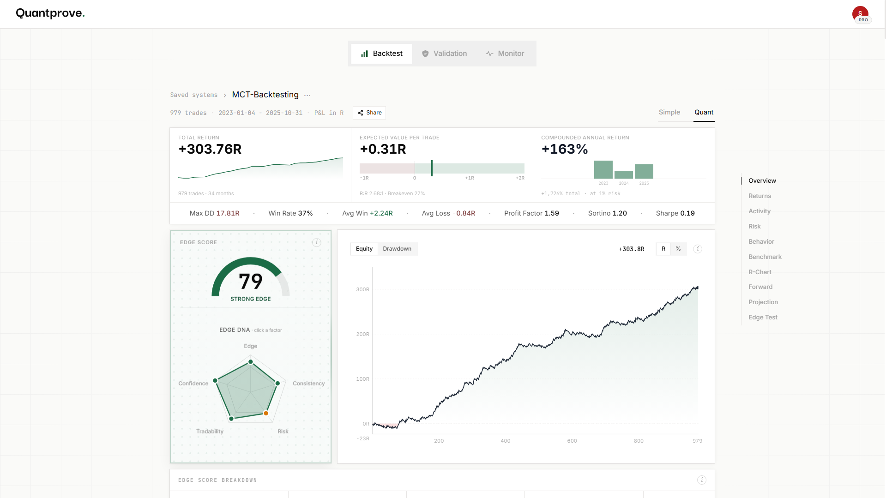The image size is (886, 498).
Task: Click the Share icon button
Action: 369,113
